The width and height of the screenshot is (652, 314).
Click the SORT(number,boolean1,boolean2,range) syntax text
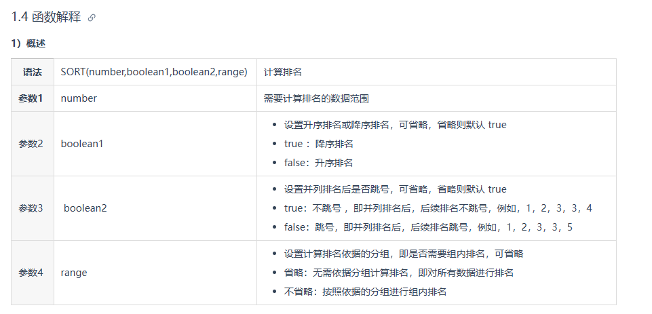[154, 72]
